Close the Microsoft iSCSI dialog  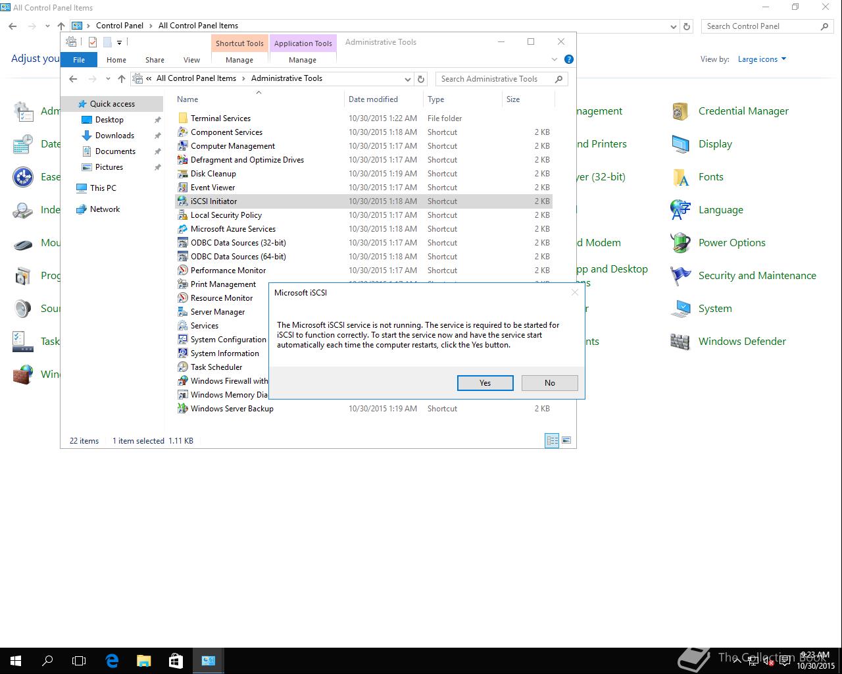pyautogui.click(x=574, y=292)
